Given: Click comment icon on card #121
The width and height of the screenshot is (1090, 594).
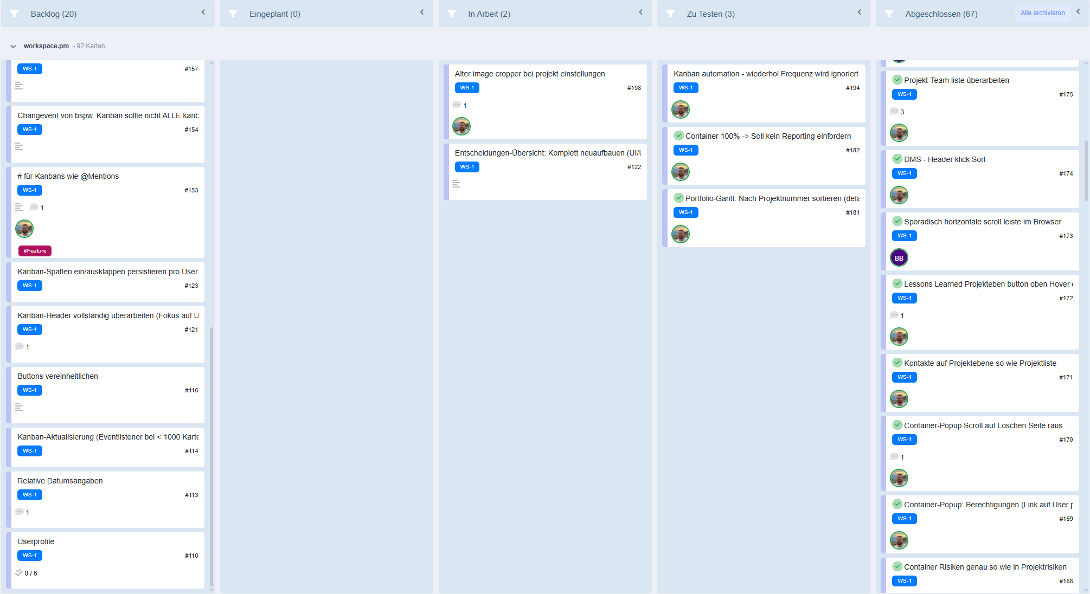Looking at the screenshot, I should pos(20,346).
